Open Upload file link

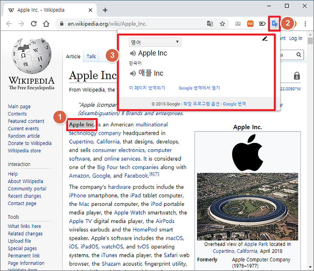pyautogui.click(x=20, y=241)
